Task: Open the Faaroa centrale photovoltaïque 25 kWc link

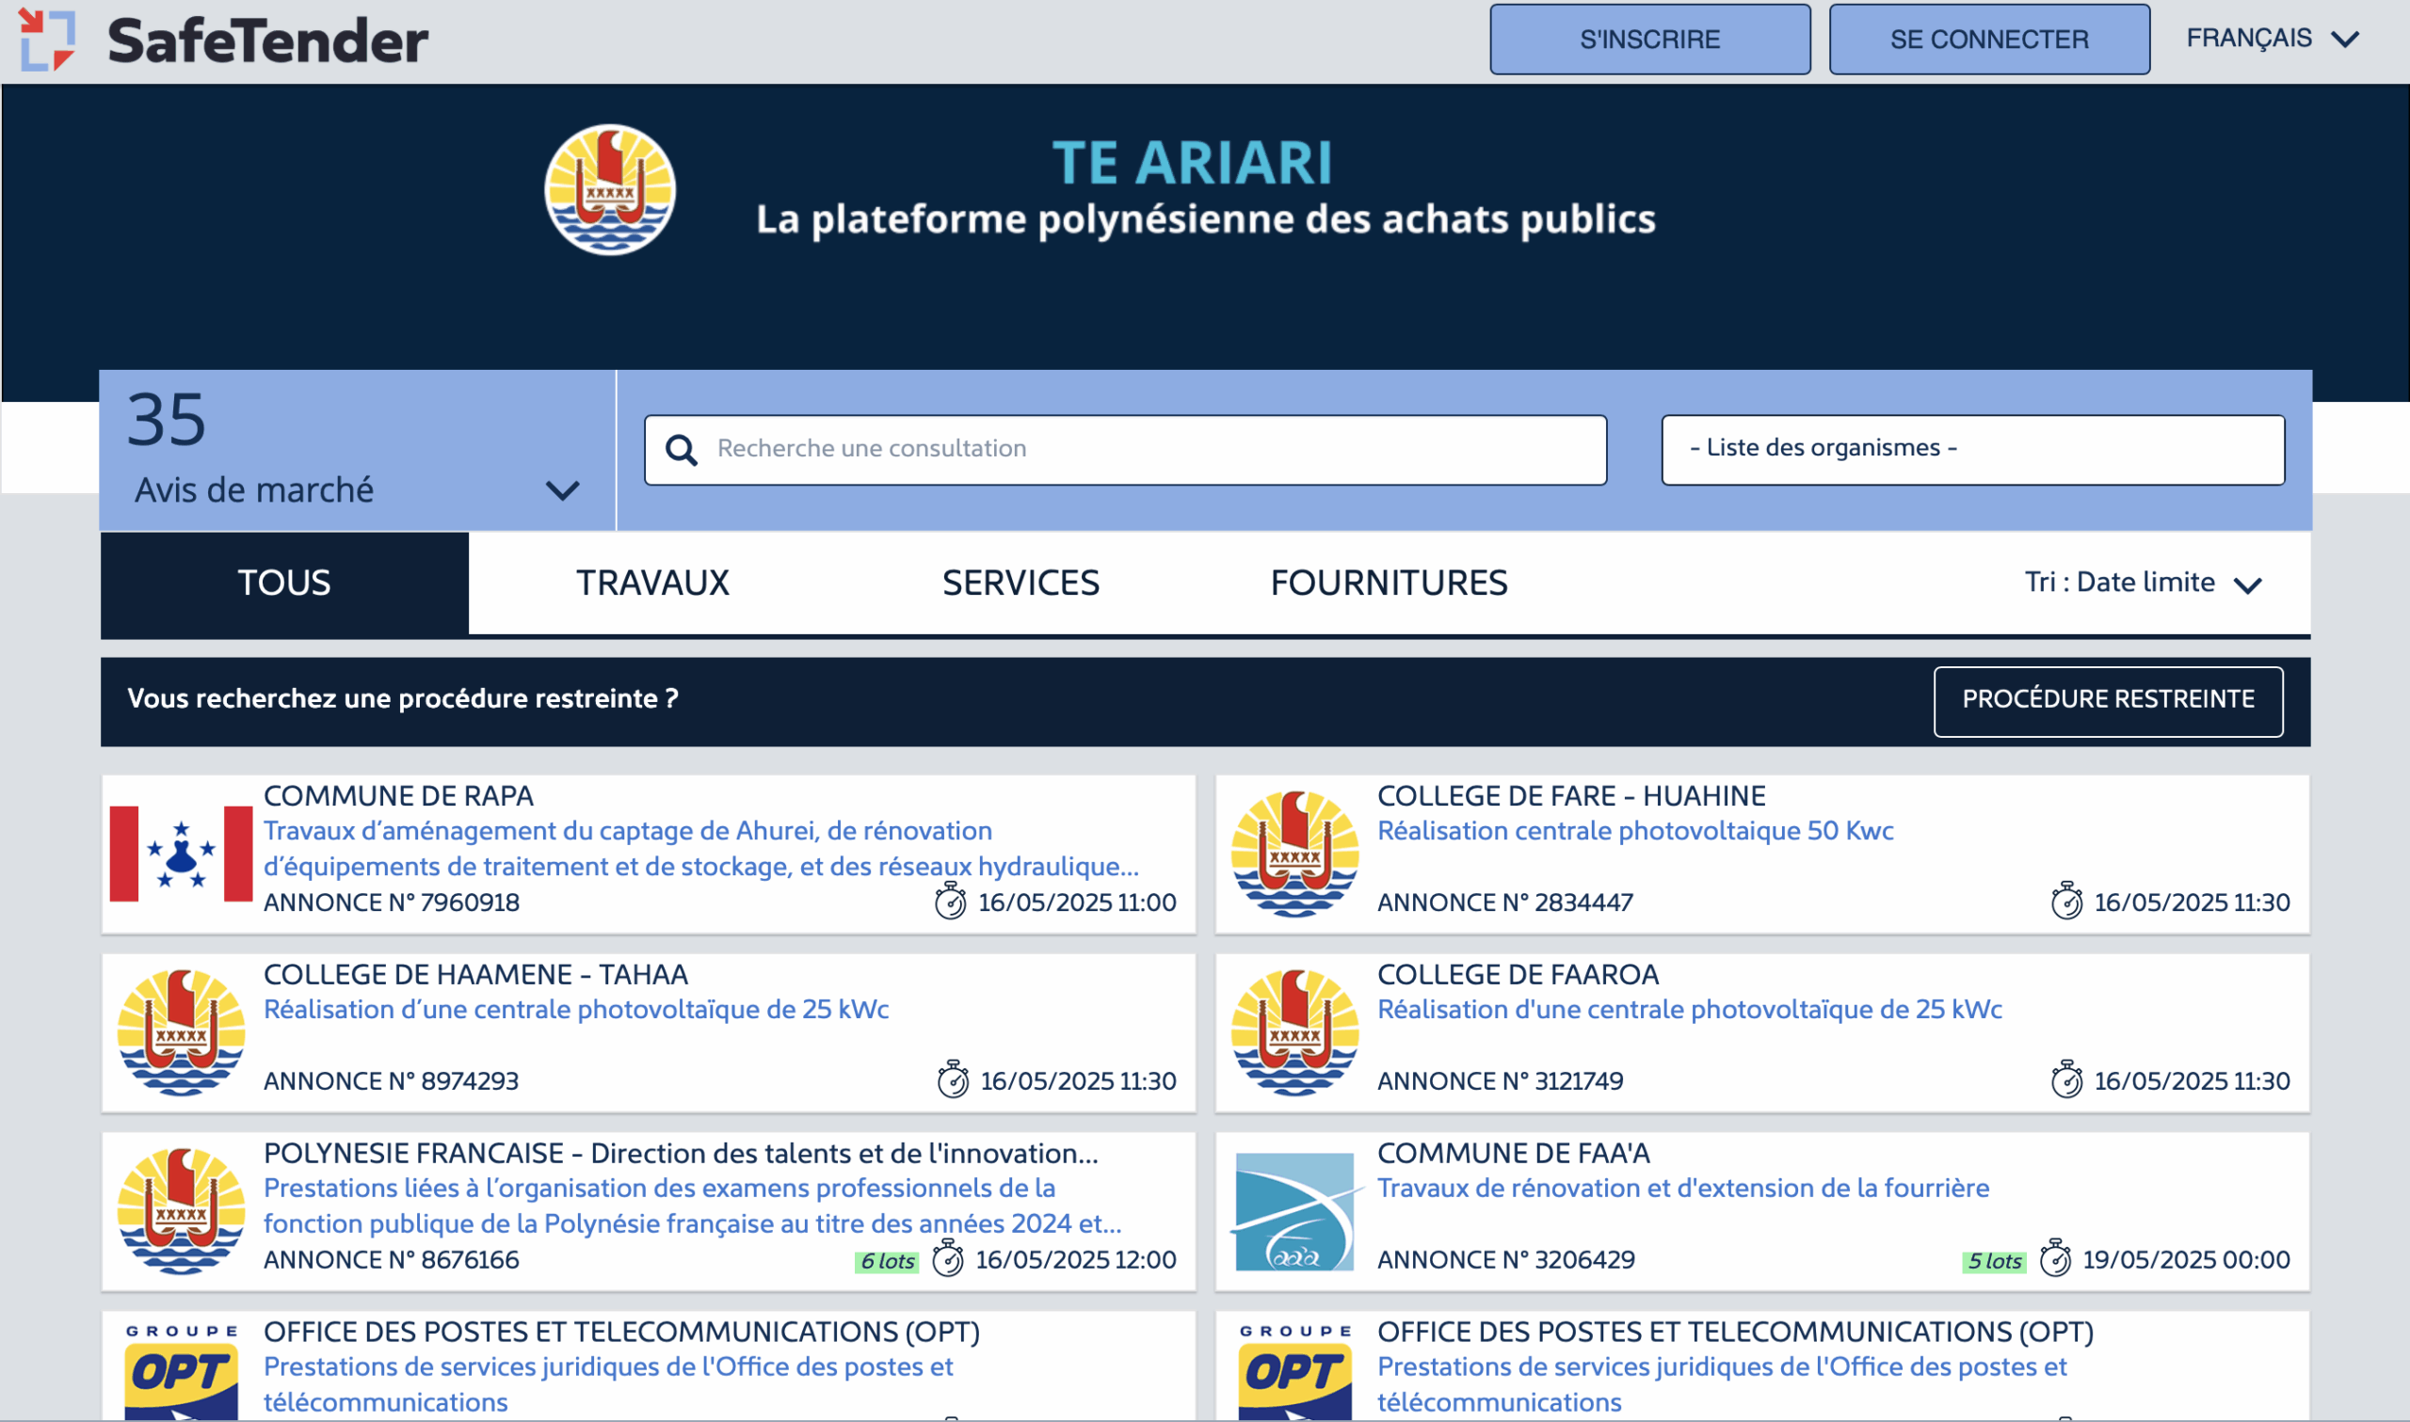Action: coord(1690,1009)
